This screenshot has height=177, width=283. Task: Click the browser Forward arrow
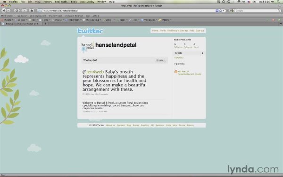click(8, 10)
